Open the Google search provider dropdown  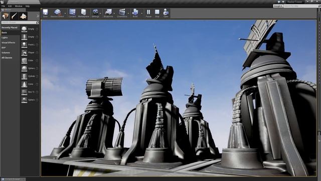tap(278, 6)
